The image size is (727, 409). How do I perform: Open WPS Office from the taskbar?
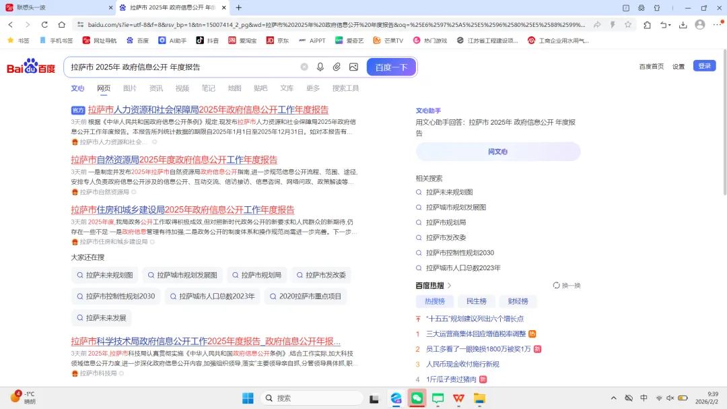(458, 398)
